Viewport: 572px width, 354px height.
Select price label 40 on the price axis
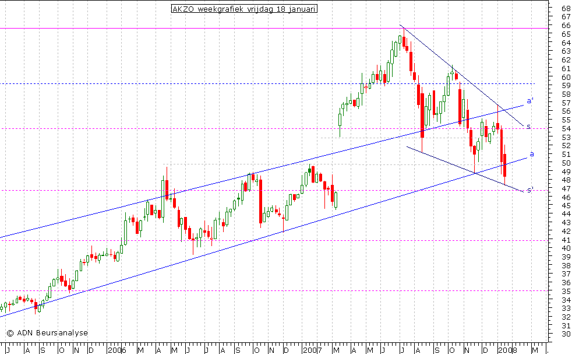566,249
